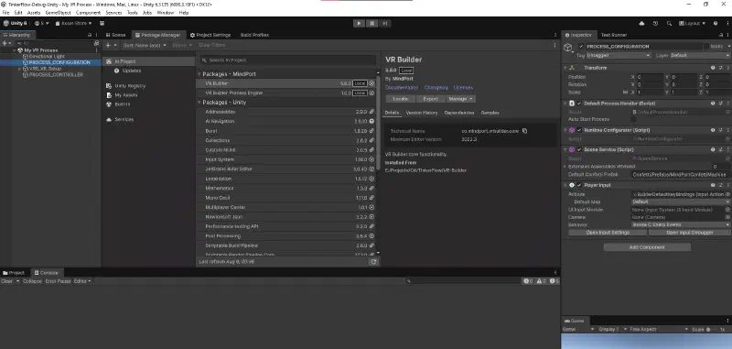Toggle Scene Service enabled checkbox
Screen dimensions: 732x349
[x=579, y=150]
